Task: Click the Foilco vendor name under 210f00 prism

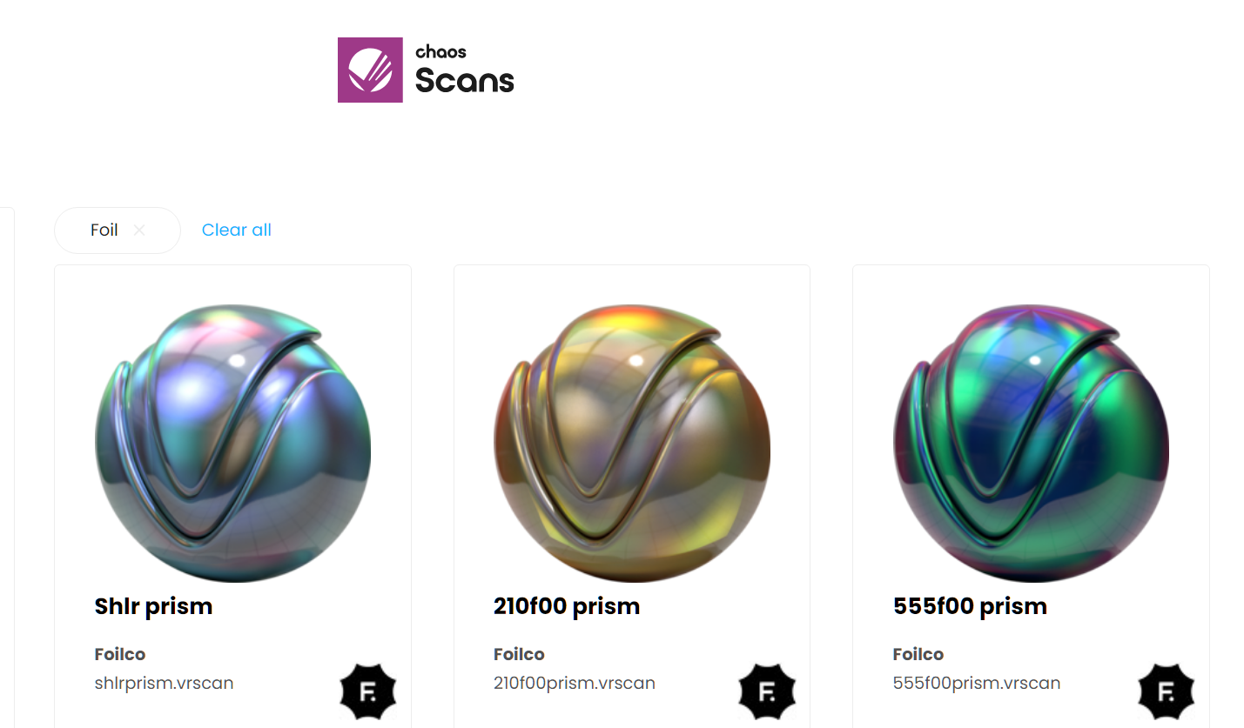Action: point(519,654)
